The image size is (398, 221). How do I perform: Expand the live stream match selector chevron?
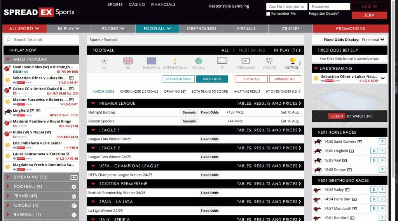382,78
